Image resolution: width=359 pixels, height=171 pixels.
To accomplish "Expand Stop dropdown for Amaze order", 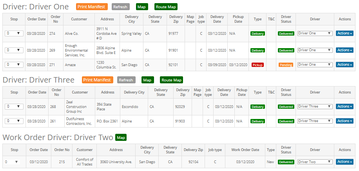I will pyautogui.click(x=14, y=65).
